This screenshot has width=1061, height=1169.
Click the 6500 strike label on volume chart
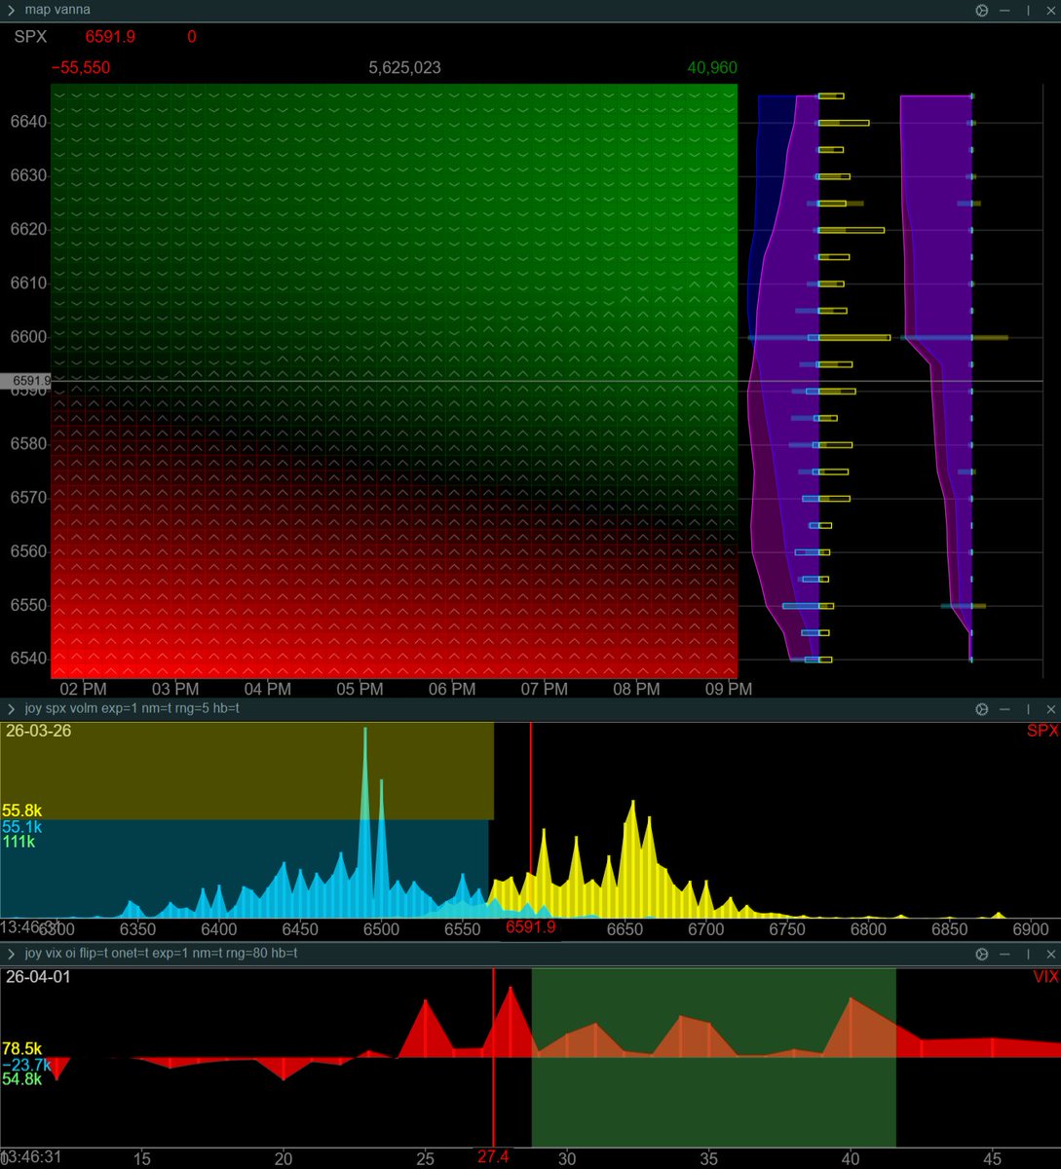click(x=381, y=929)
